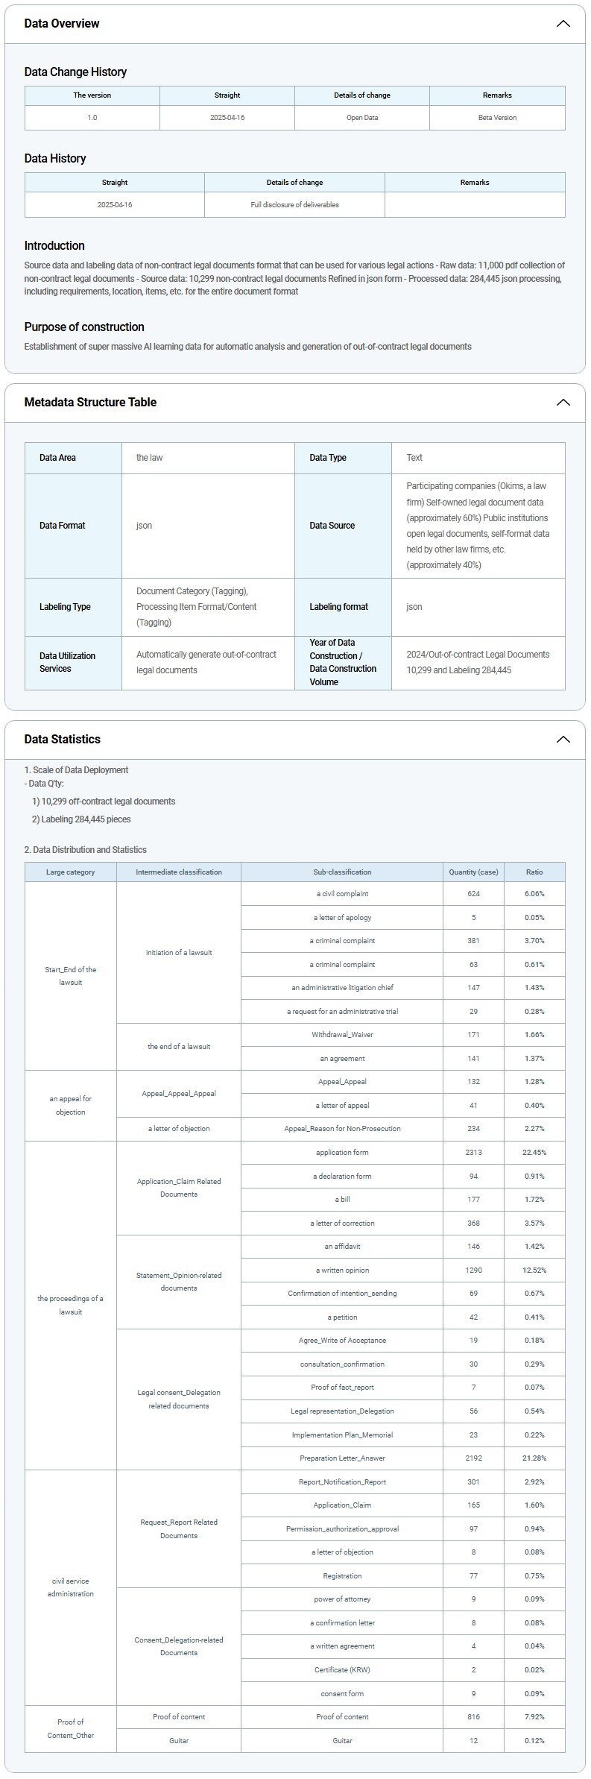Screen dimensions: 591x1779
Task: Select the Open Data change detail cell
Action: coord(362,118)
